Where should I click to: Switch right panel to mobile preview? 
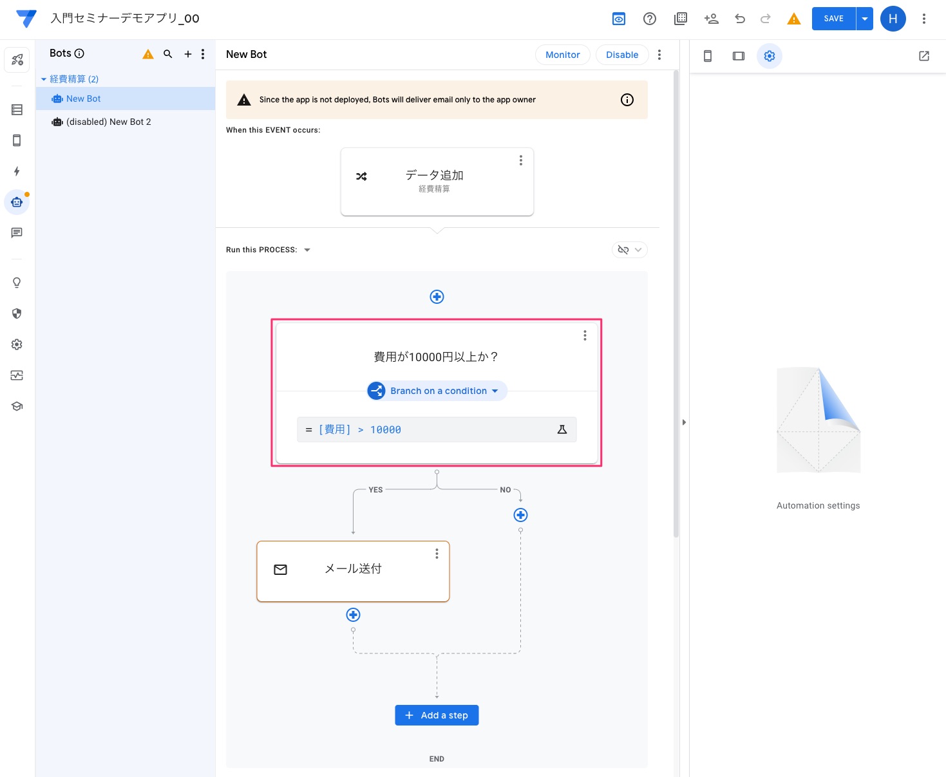coord(707,56)
